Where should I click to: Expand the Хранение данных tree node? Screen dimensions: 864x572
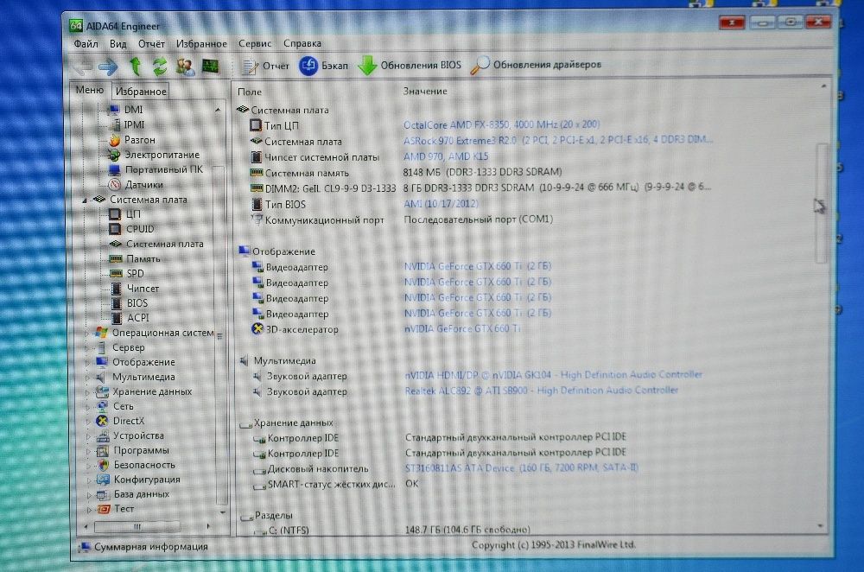pyautogui.click(x=87, y=392)
